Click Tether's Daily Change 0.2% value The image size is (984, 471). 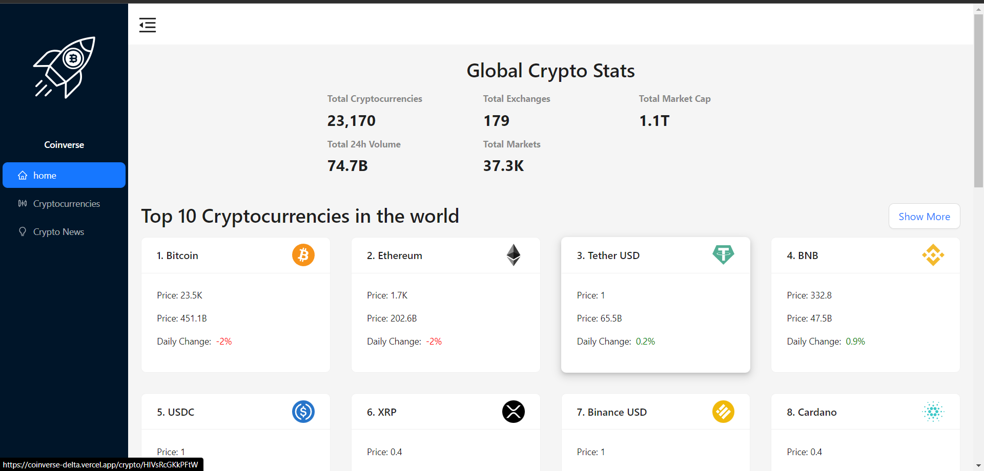(x=645, y=341)
